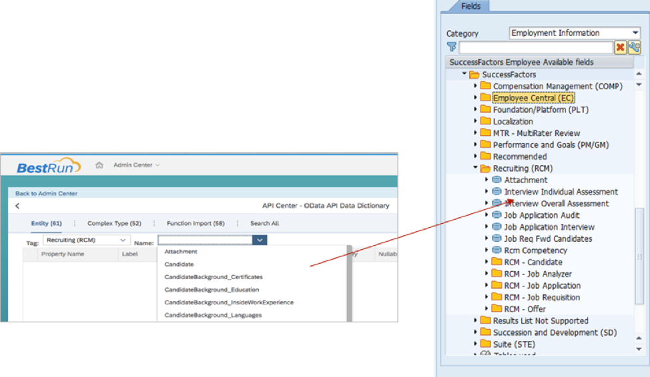Image resolution: width=650 pixels, height=377 pixels.
Task: Click the Name combo box text field
Action: [x=205, y=240]
